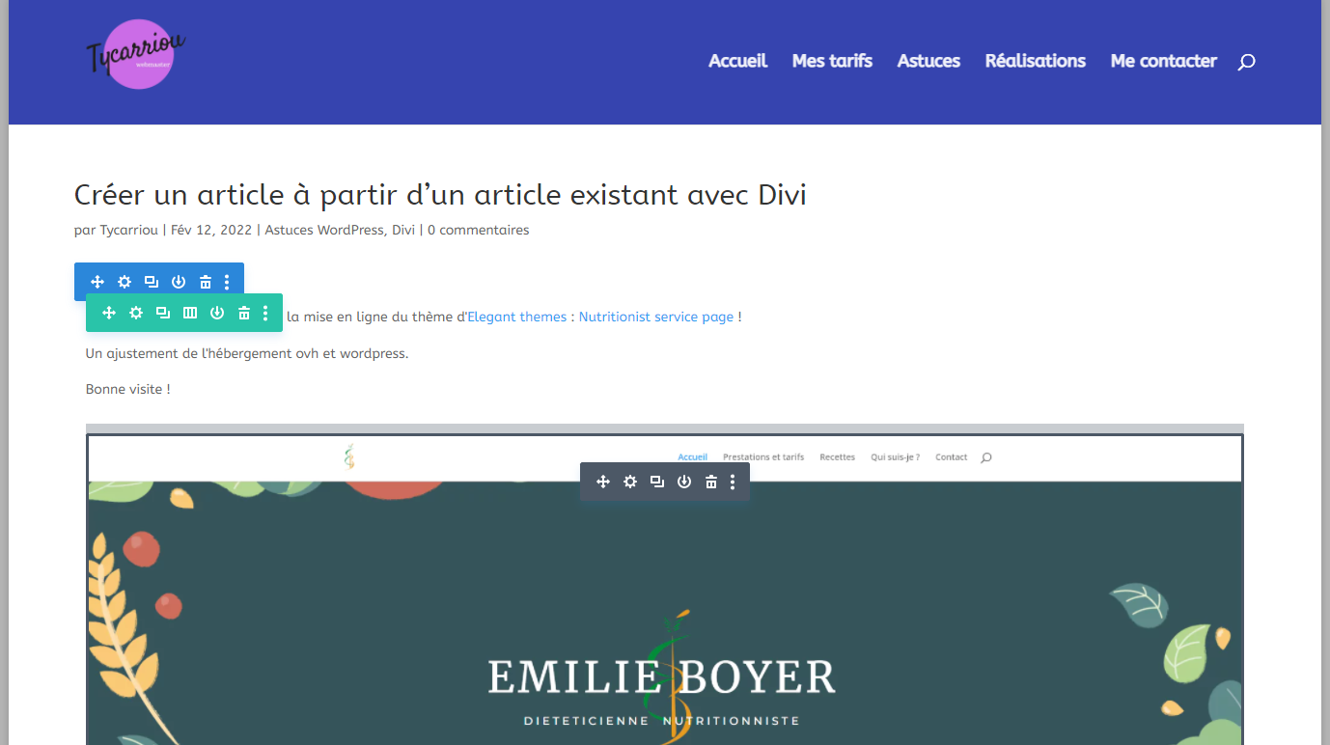The width and height of the screenshot is (1330, 745).
Task: Duplicate the image module from dark toolbar
Action: 657,482
